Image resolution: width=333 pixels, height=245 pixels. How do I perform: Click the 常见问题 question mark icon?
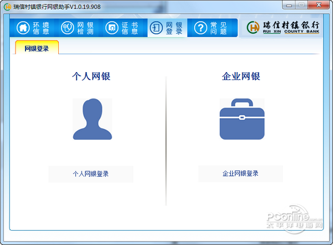[x=201, y=28]
